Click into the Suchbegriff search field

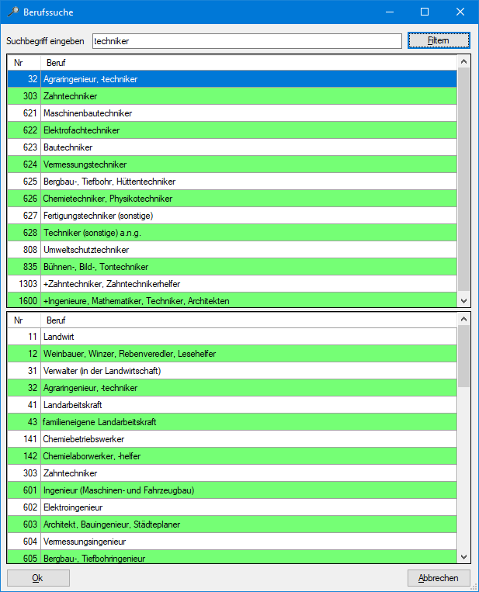tap(246, 40)
